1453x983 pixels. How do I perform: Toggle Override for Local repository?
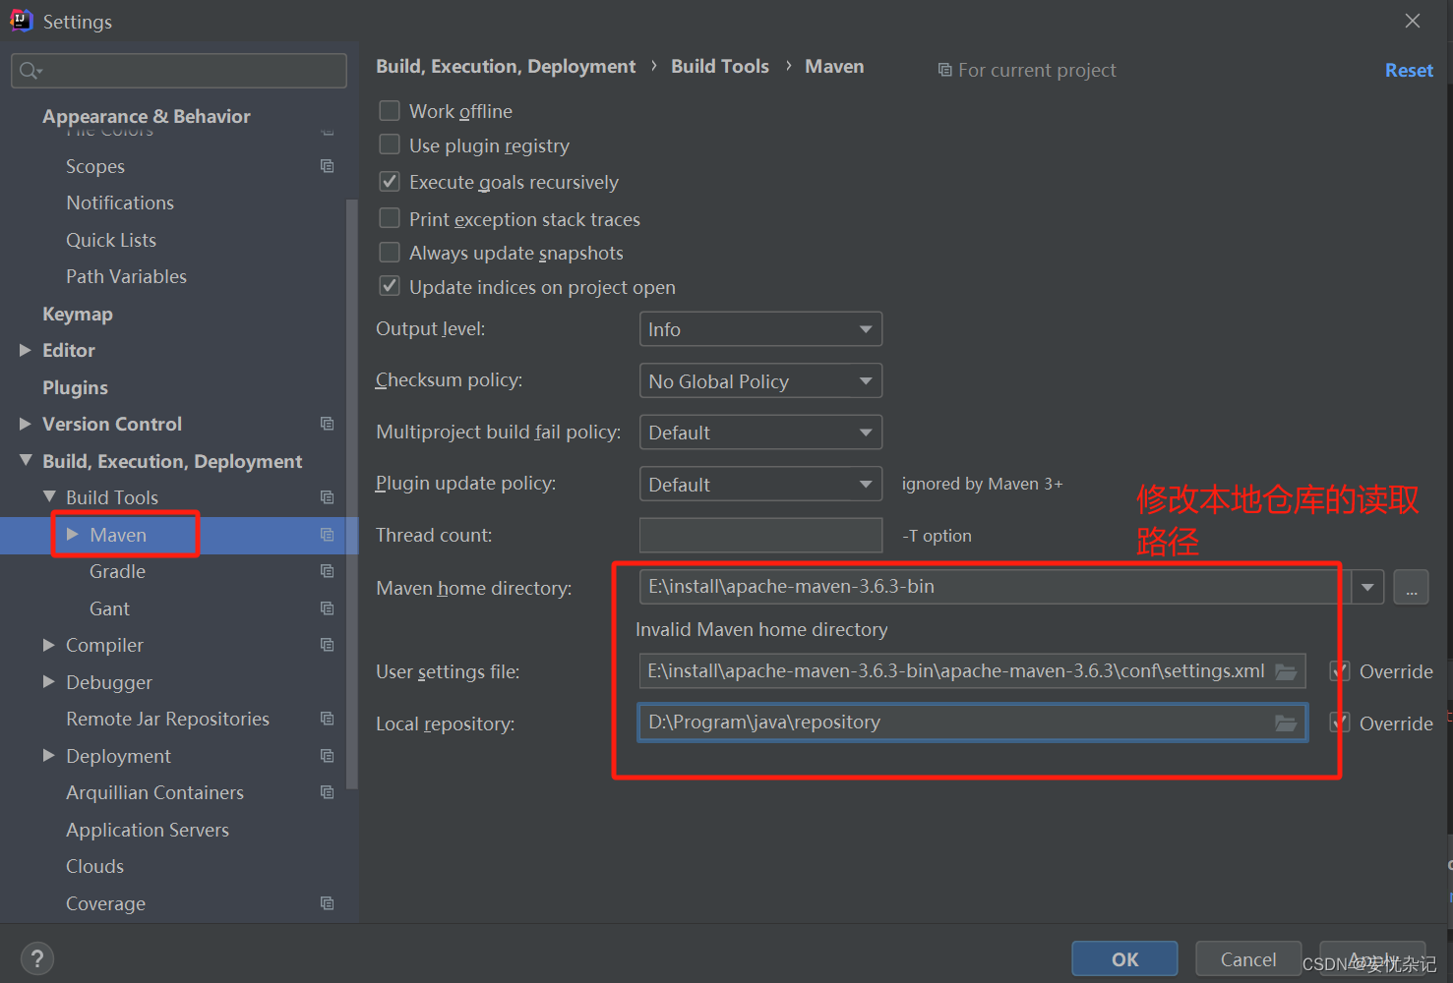pyautogui.click(x=1340, y=723)
